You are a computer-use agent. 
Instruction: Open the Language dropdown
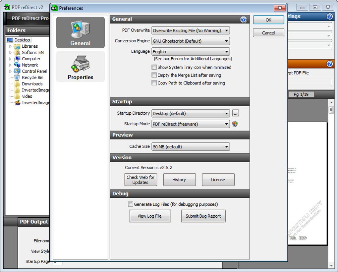click(x=191, y=51)
